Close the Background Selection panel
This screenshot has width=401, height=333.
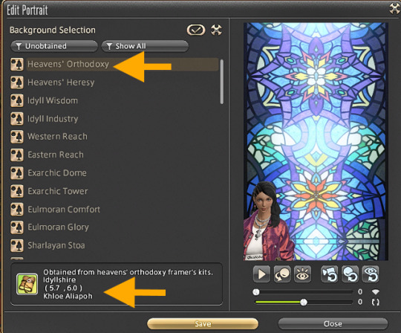pos(216,30)
